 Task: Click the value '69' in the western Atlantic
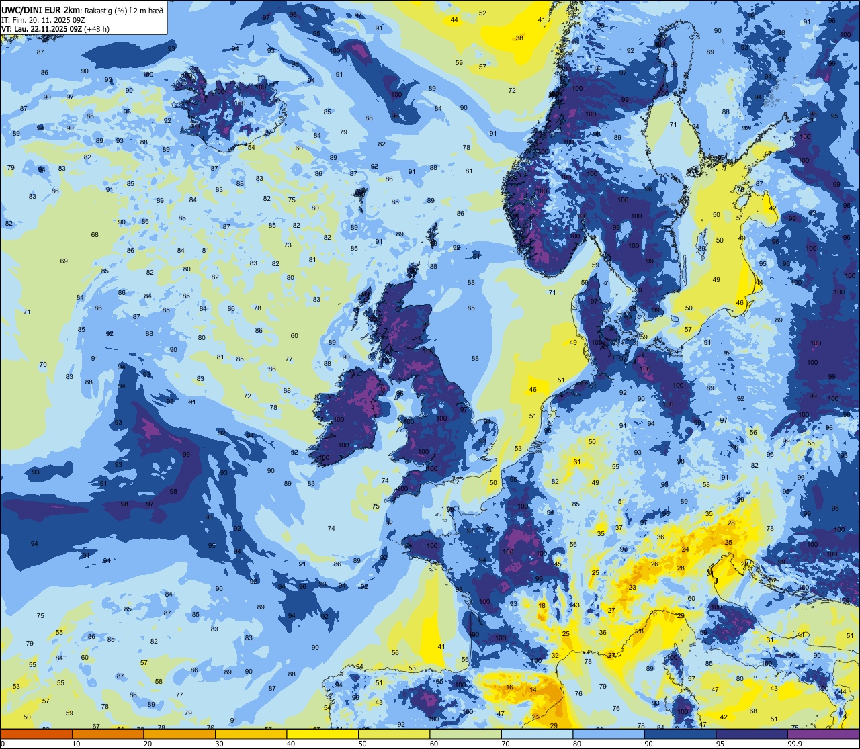pyautogui.click(x=64, y=261)
